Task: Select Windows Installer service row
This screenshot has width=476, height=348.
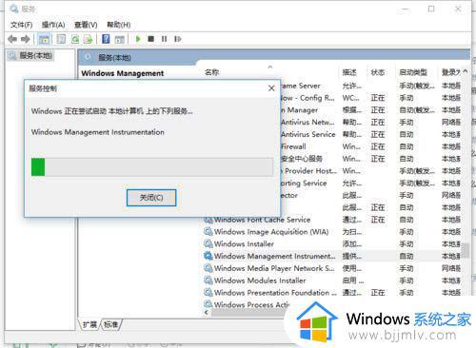Action: (333, 243)
